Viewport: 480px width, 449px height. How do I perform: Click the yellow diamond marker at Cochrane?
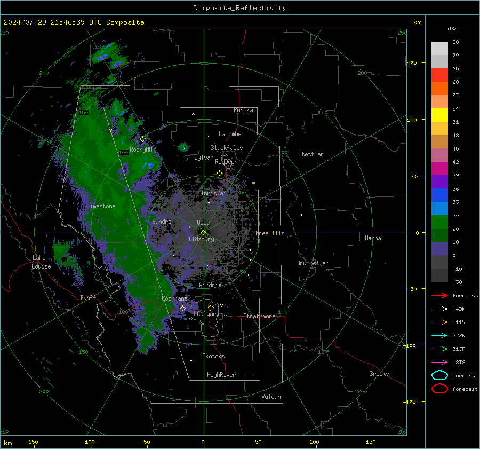(x=182, y=309)
